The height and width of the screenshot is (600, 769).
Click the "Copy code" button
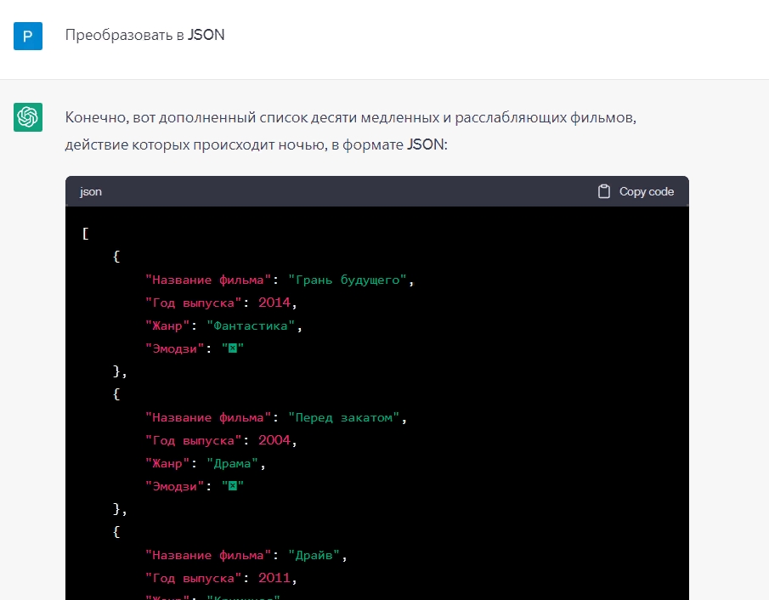(636, 191)
